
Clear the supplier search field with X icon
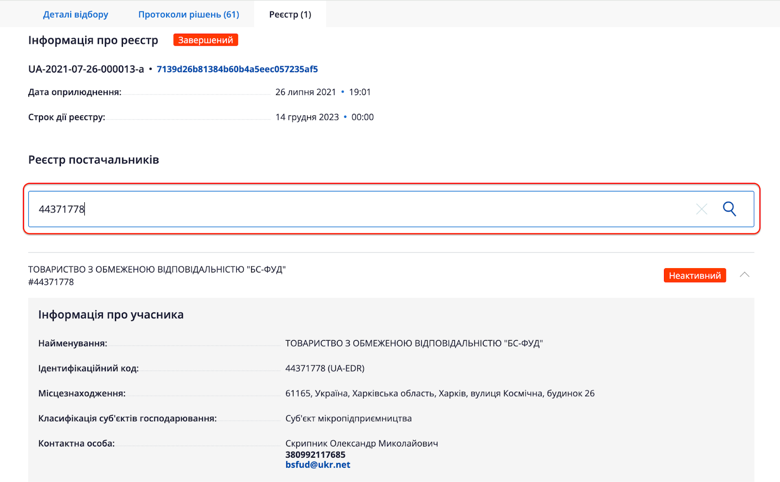tap(702, 209)
